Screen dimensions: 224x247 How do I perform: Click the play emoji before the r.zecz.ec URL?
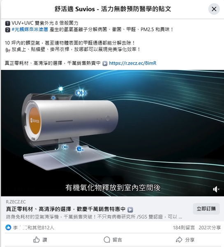(105, 63)
